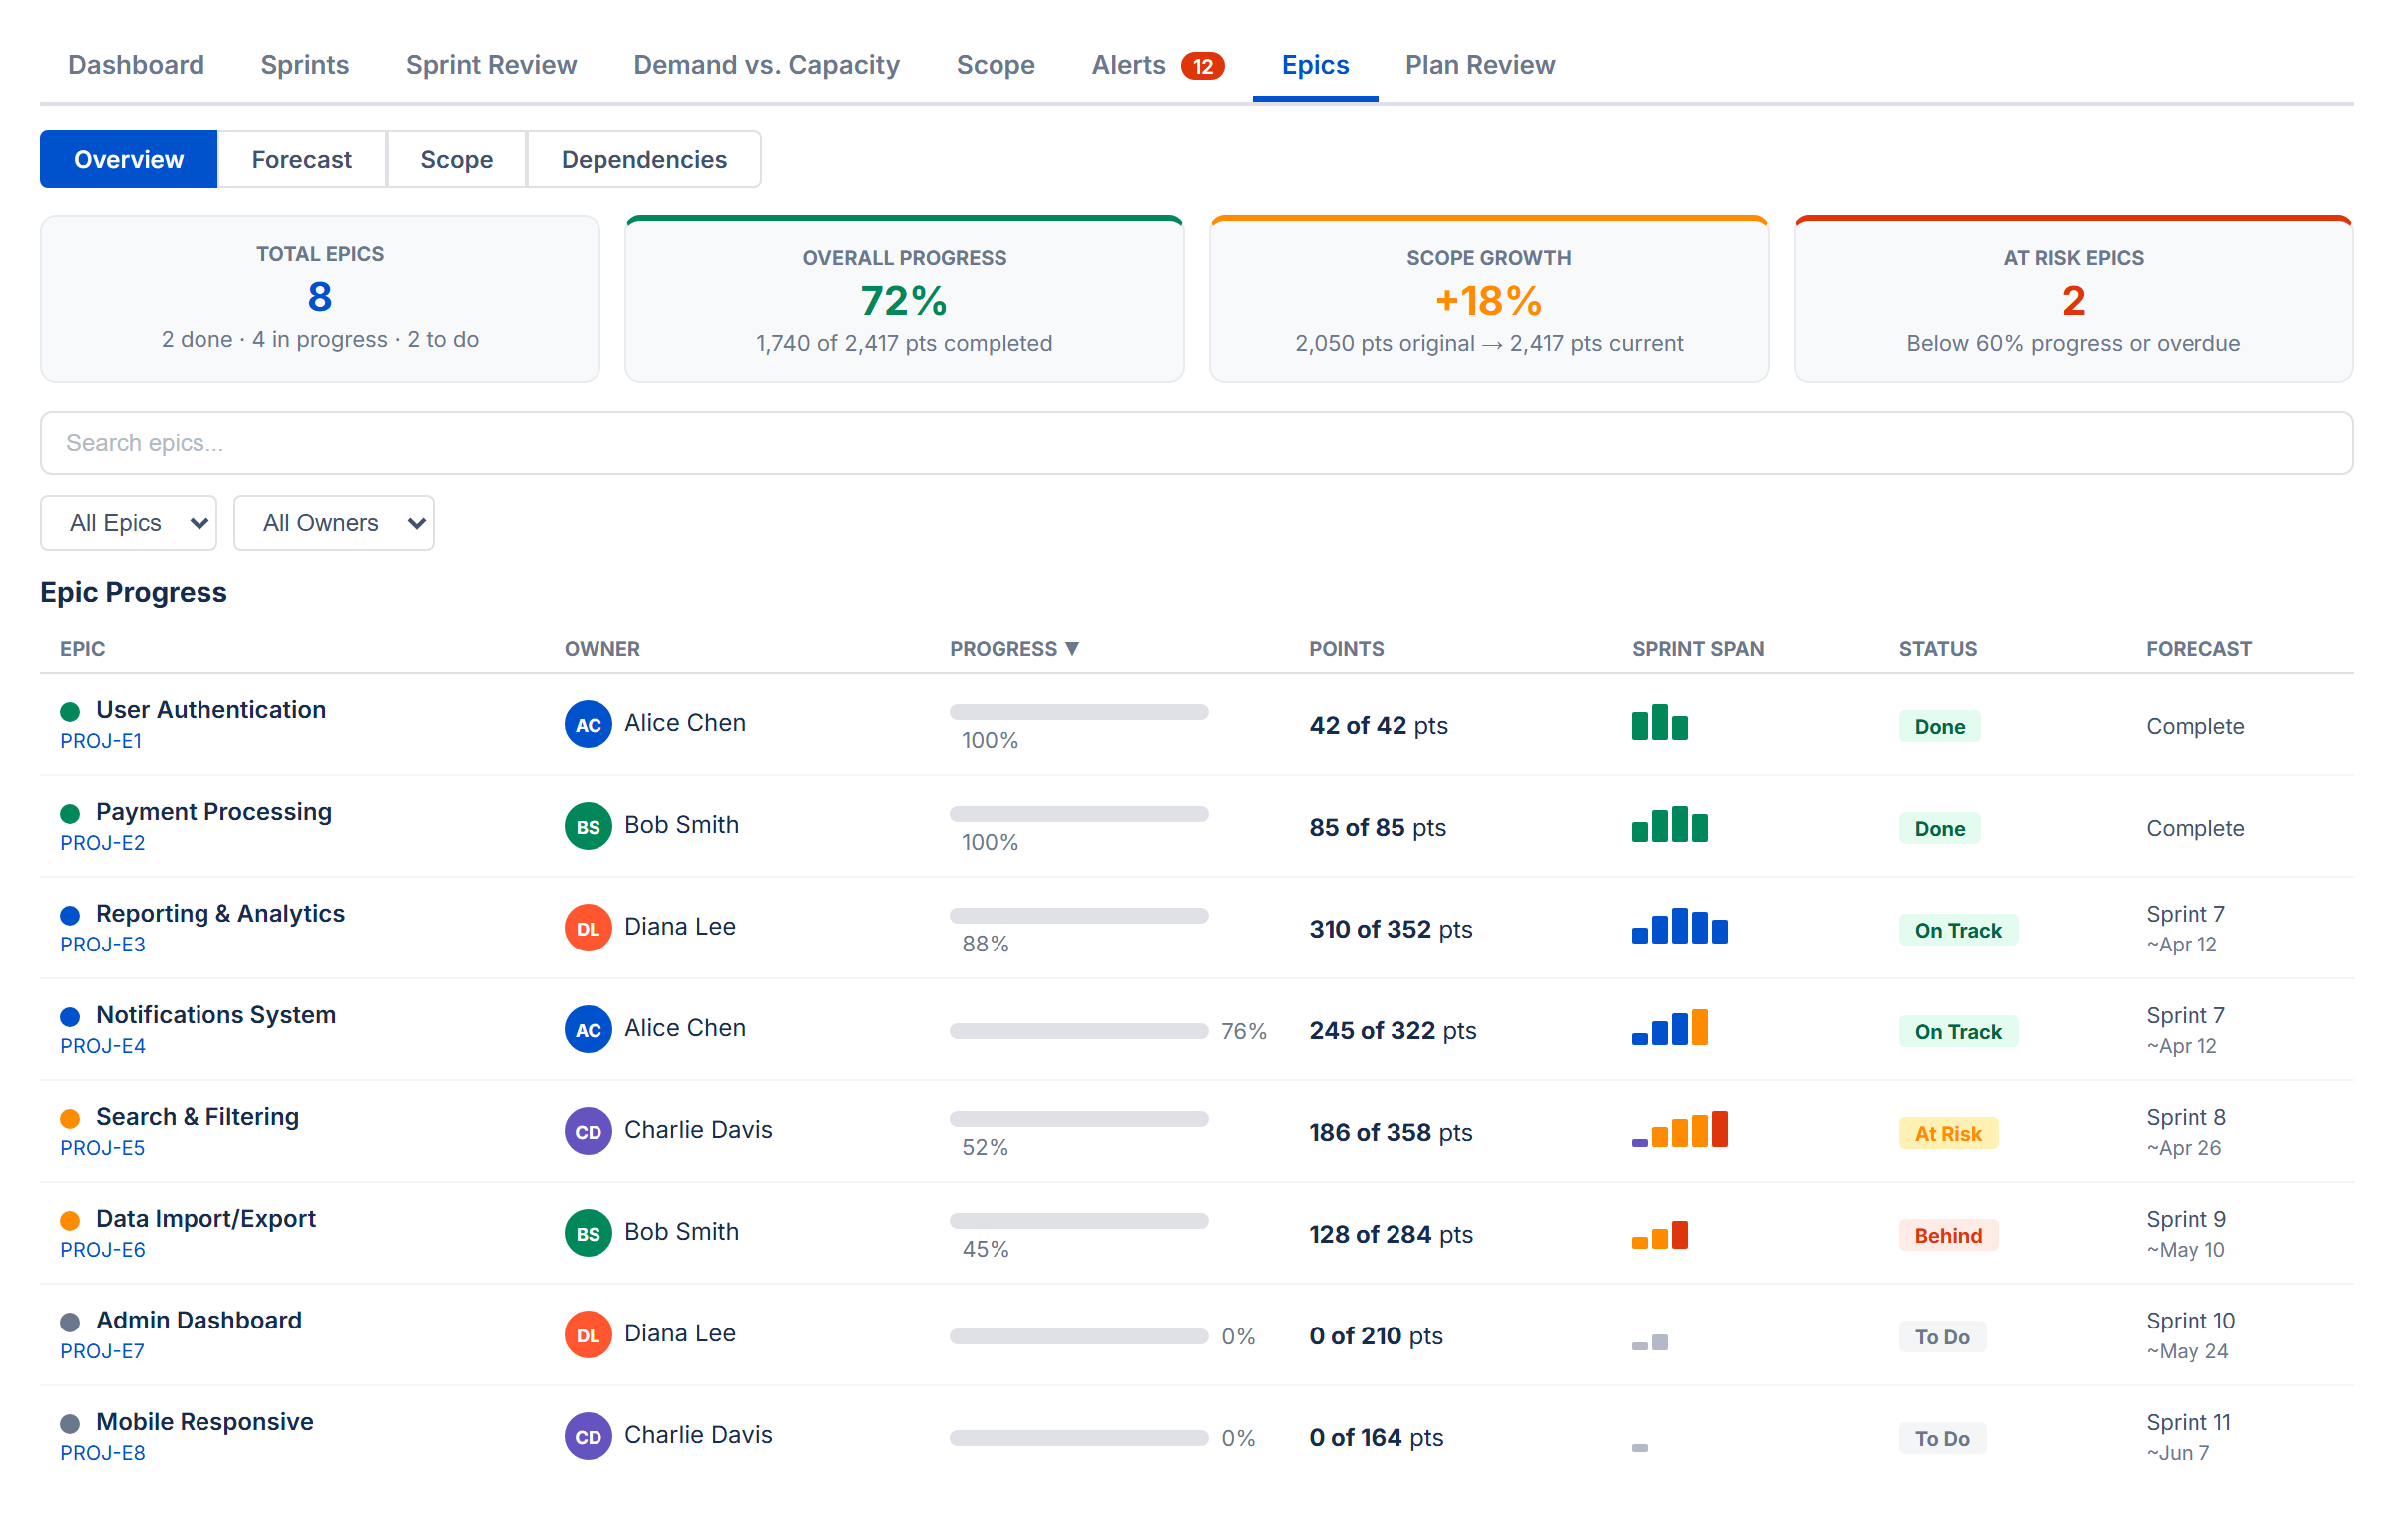
Task: Click Diana Lee's avatar on Admin Dashboard row
Action: tap(588, 1334)
